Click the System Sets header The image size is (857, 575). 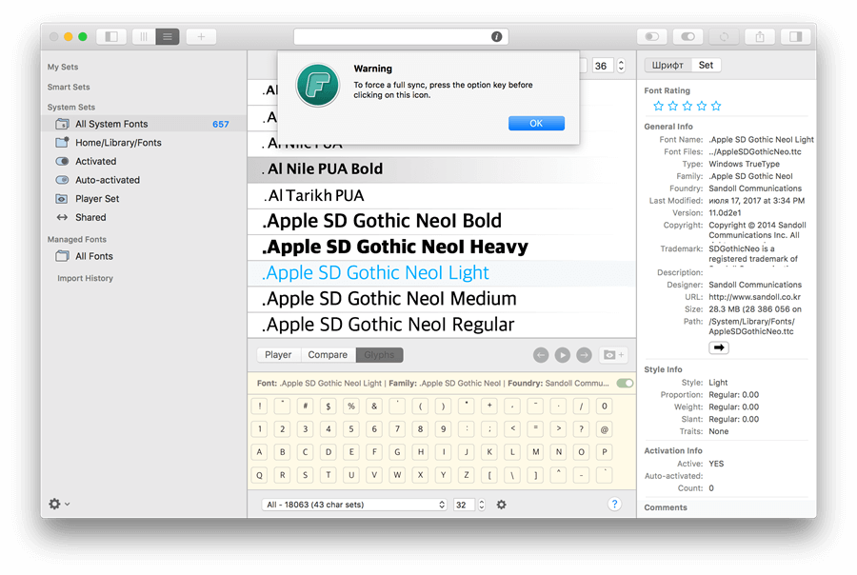[x=71, y=108]
